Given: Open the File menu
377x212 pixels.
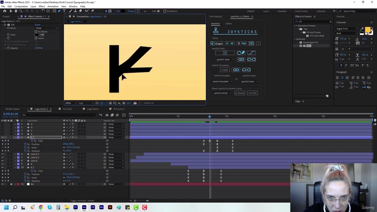Looking at the screenshot, I should point(3,6).
